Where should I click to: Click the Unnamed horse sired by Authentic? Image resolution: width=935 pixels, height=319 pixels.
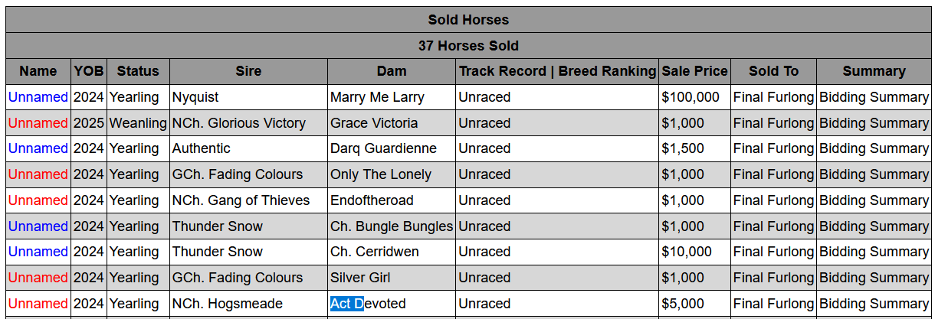(x=38, y=148)
